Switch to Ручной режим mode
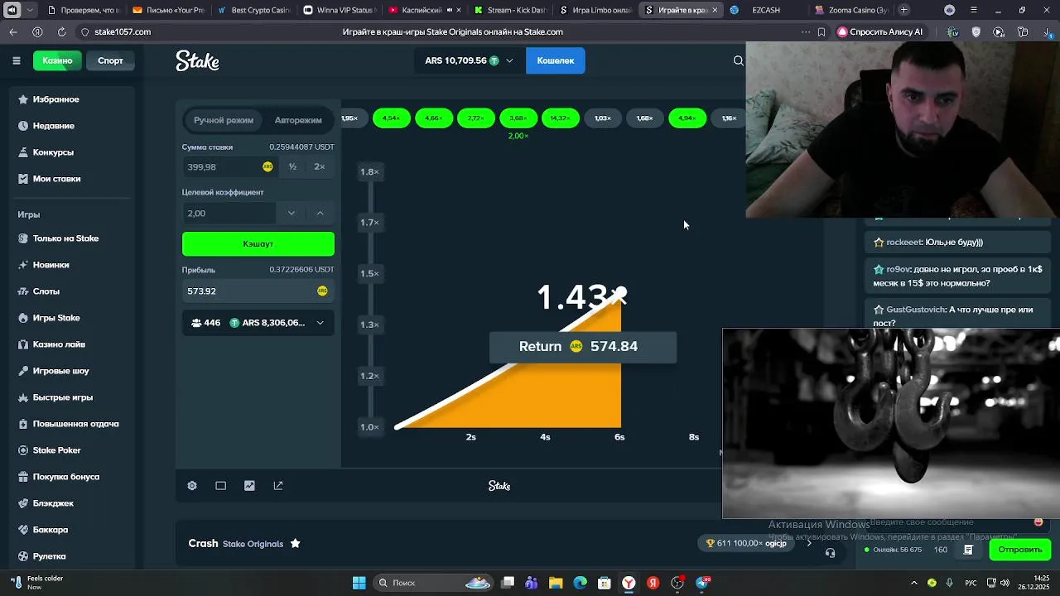Viewport: 1060px width, 596px height. tap(224, 120)
